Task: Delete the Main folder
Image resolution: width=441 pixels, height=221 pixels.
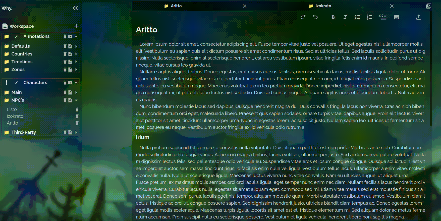Action: point(65,92)
